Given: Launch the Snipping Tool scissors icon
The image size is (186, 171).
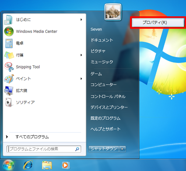Looking at the screenshot, I should [x=9, y=67].
